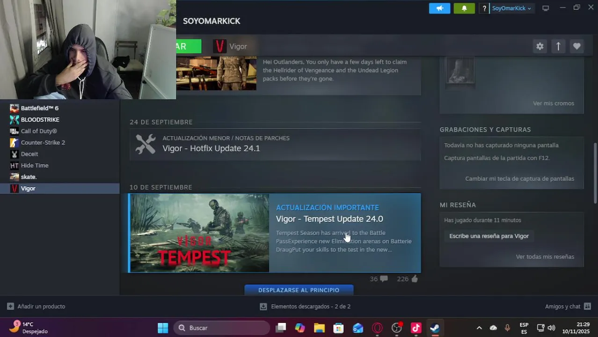Click the Big Picture mode monitor icon
This screenshot has width=598, height=337.
(x=546, y=8)
